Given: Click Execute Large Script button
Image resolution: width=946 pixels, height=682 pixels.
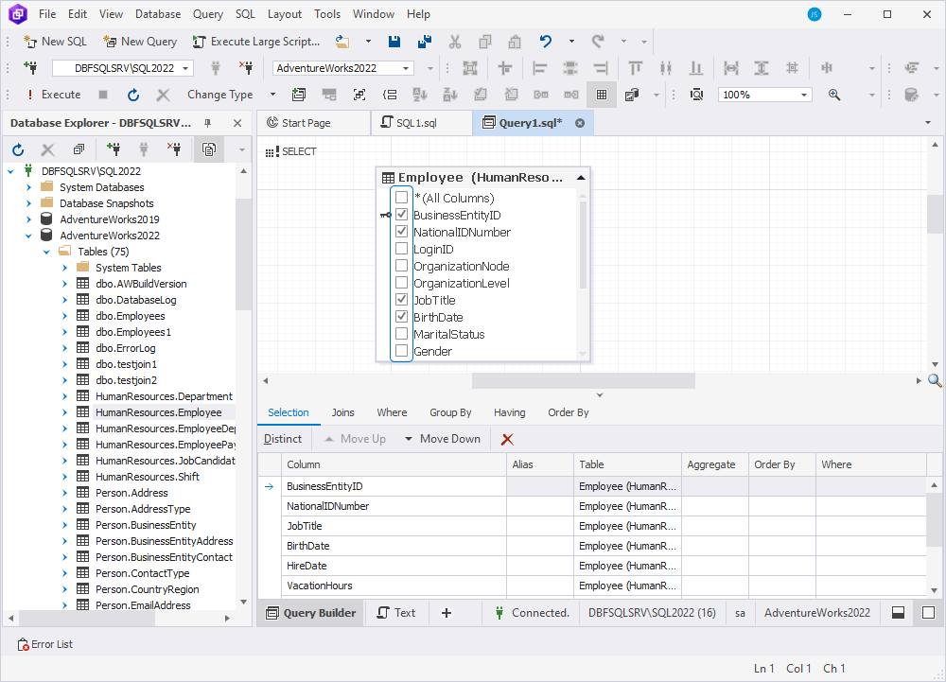Looking at the screenshot, I should [x=255, y=42].
